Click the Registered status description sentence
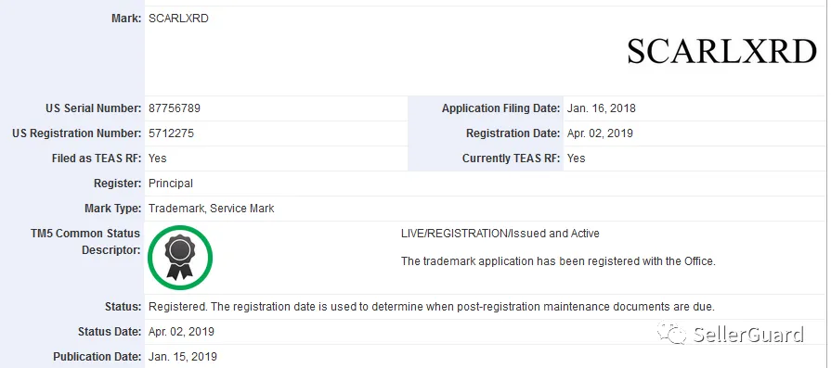This screenshot has height=368, width=831. click(x=432, y=307)
